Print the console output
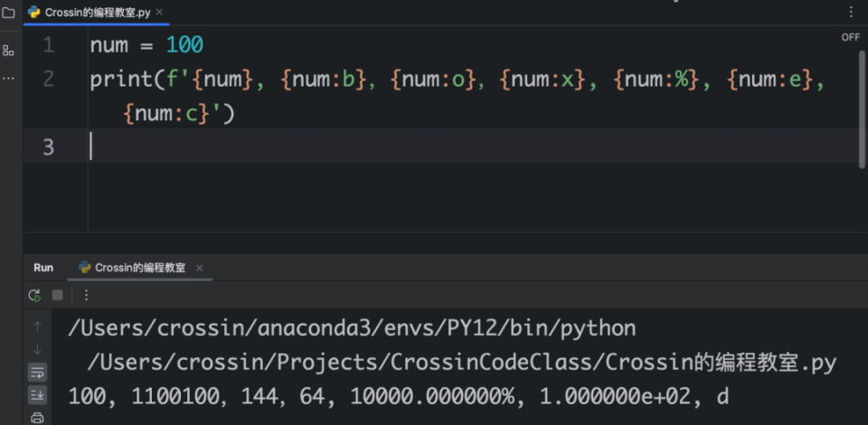This screenshot has height=425, width=868. [x=37, y=418]
